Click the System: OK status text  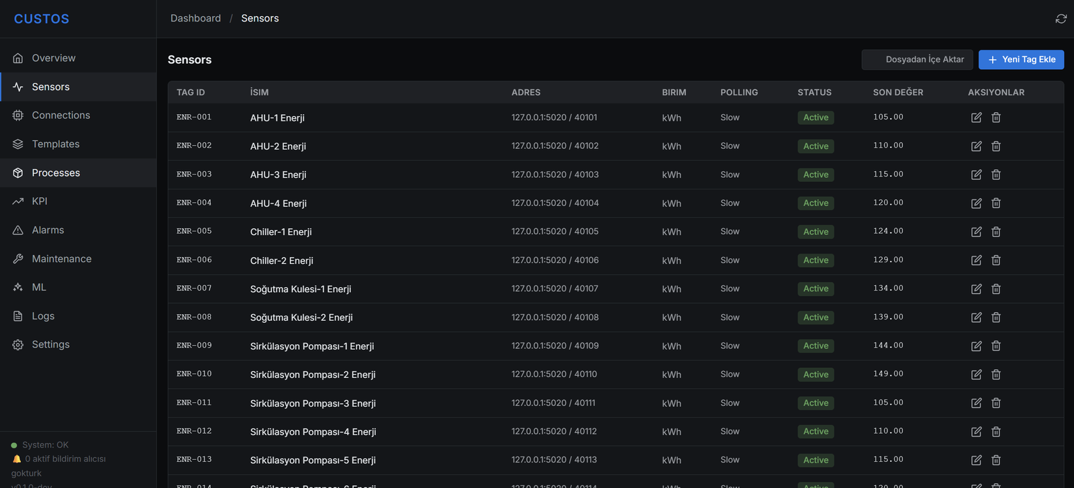[x=45, y=445]
